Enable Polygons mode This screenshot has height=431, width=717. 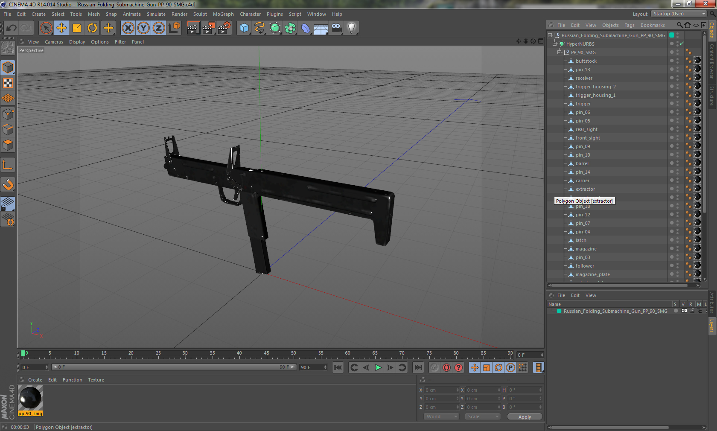click(x=8, y=145)
